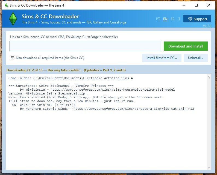Click the log scrollbar down arrow
The image size is (217, 175).
pos(209,168)
